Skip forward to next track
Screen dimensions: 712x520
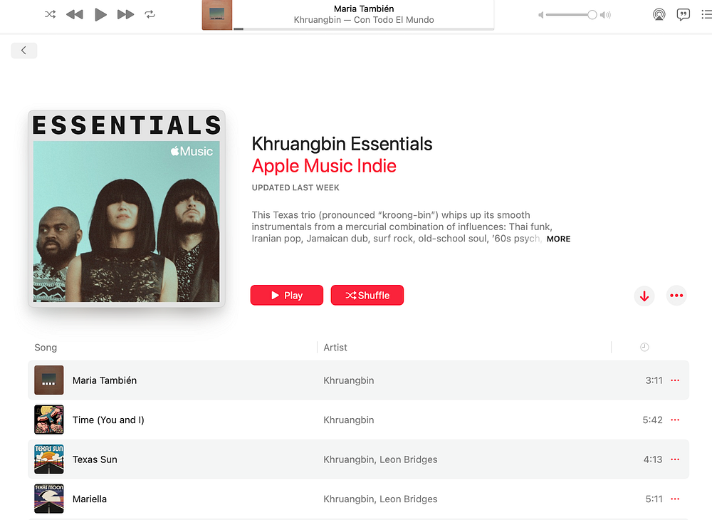point(125,14)
